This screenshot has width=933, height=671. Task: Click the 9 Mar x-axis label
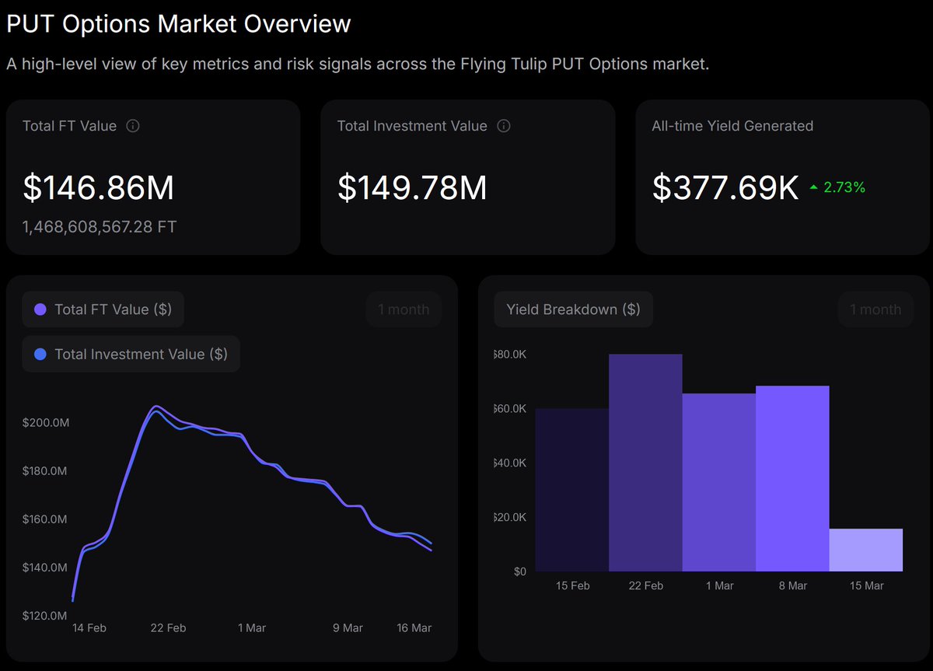click(x=348, y=628)
